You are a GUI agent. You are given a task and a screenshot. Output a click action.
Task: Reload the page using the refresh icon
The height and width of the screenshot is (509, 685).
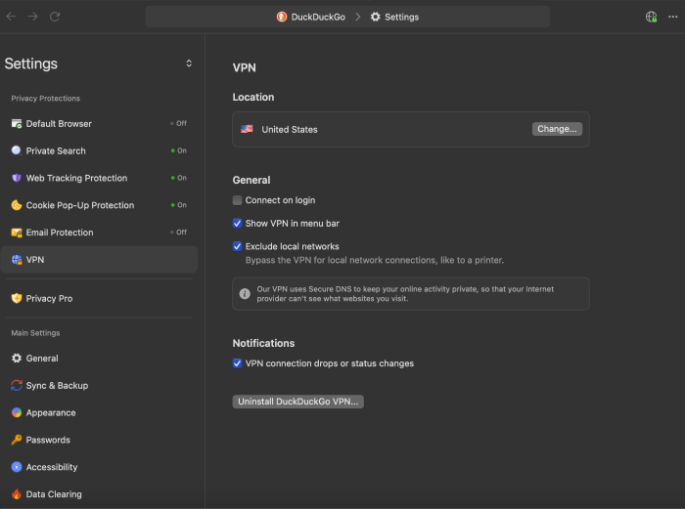click(x=55, y=17)
